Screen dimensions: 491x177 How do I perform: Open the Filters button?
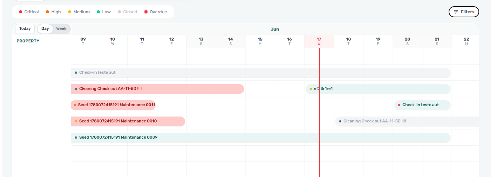coord(464,12)
